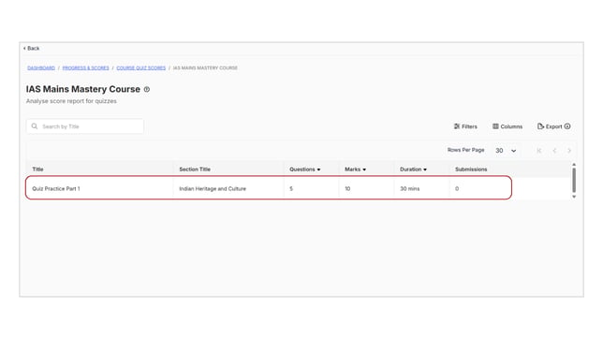The height and width of the screenshot is (339, 603).
Task: Go back using the Back link
Action: (x=31, y=49)
